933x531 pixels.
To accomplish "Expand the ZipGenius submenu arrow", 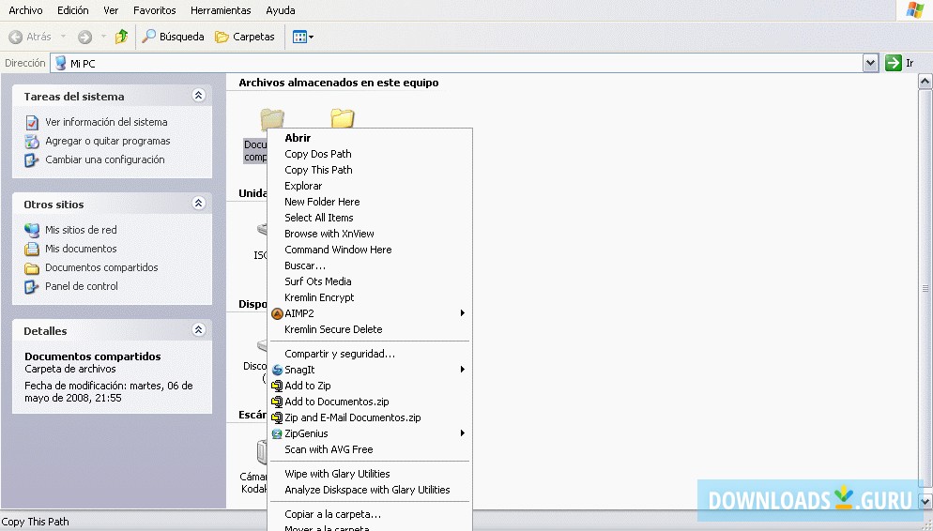I will (x=463, y=433).
